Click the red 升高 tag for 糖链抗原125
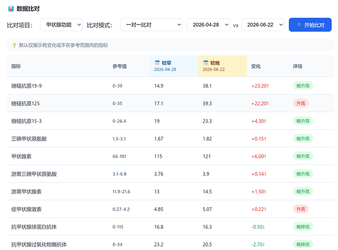This screenshot has width=338, height=250. (x=300, y=103)
